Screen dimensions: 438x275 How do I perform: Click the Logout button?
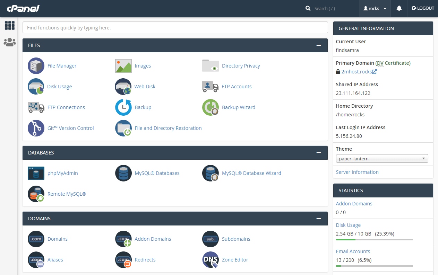tap(423, 8)
